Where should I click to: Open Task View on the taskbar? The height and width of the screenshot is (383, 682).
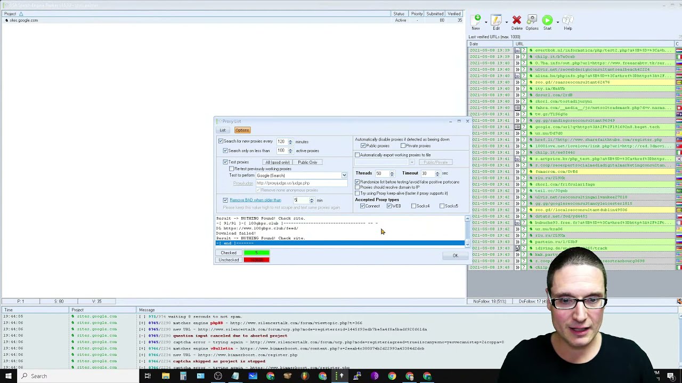pos(148,376)
